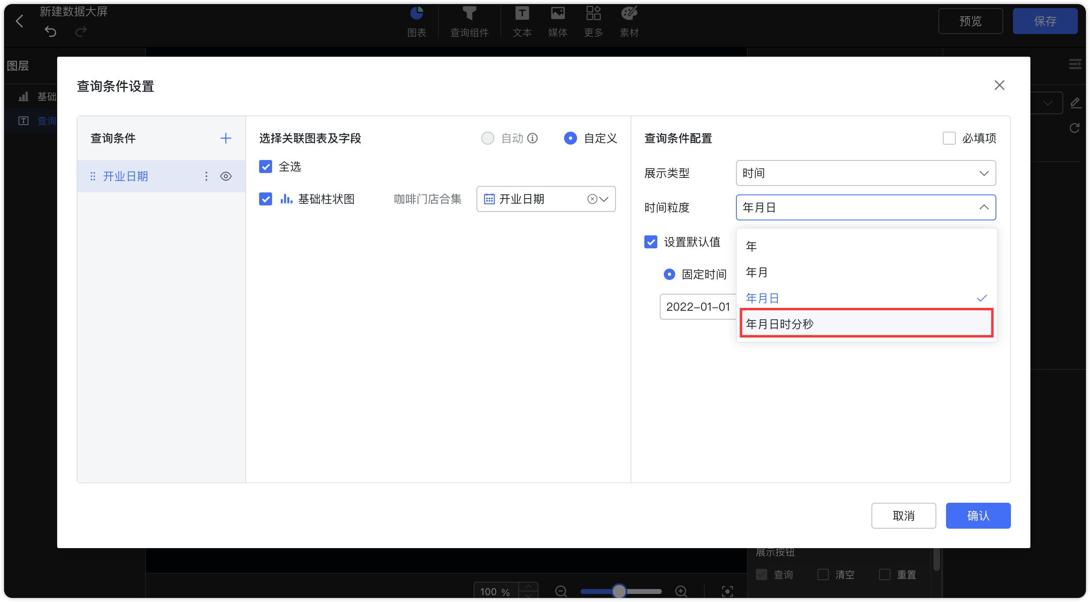Select the 自定义 radio button
Viewport: 1090px width, 602px height.
pyautogui.click(x=570, y=138)
